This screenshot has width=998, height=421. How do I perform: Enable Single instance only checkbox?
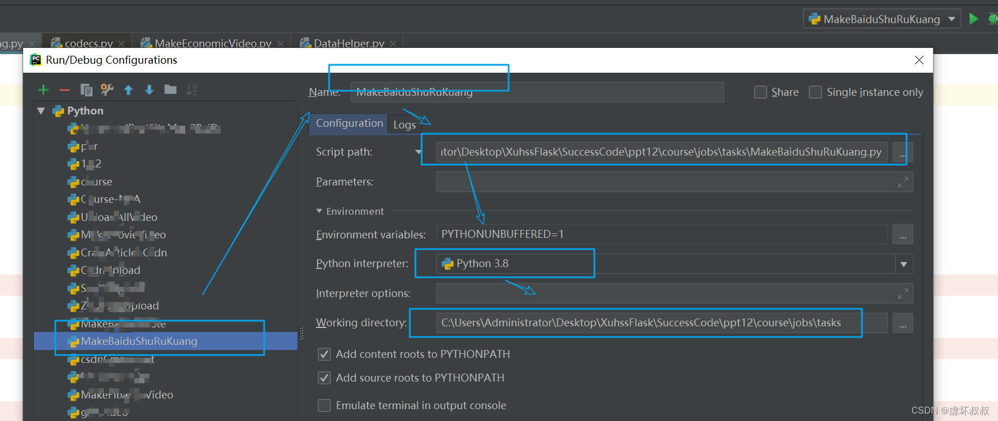coord(815,92)
